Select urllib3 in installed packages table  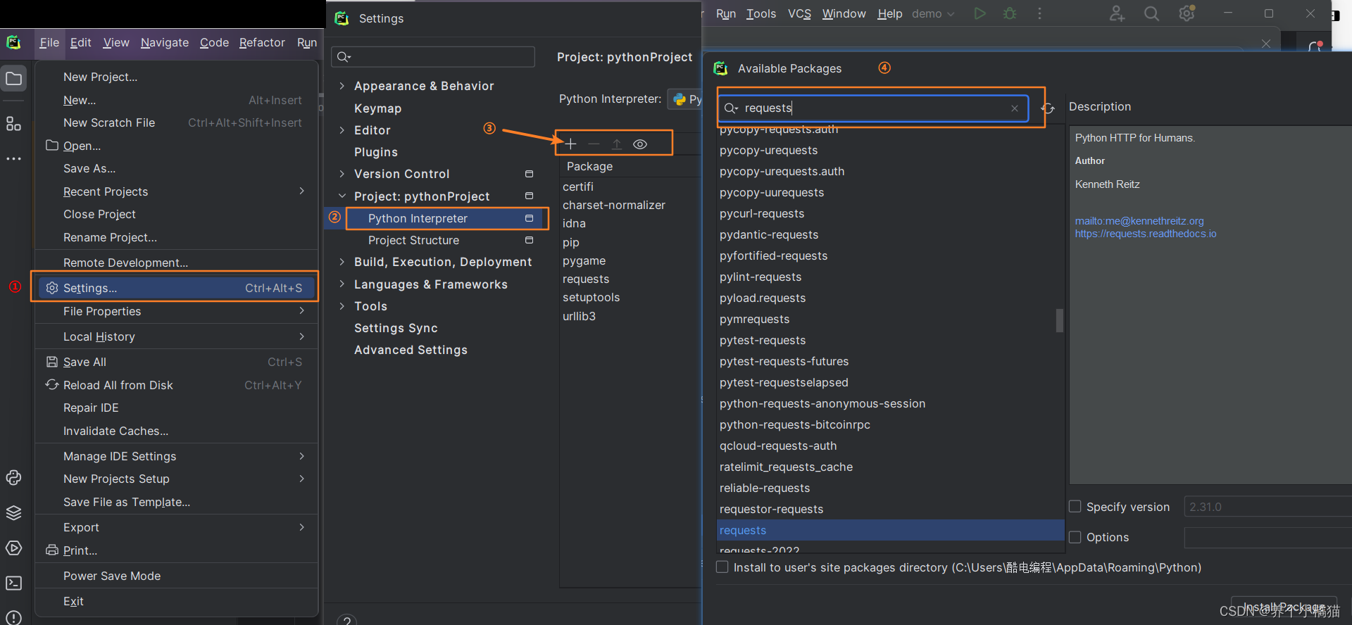[x=579, y=316]
